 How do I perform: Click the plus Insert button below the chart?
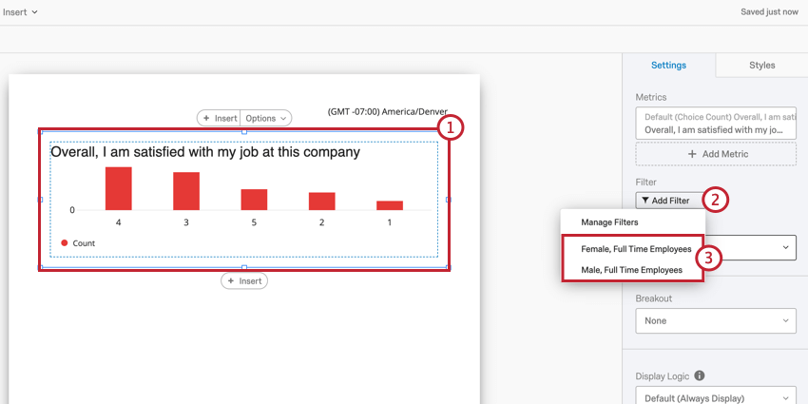(244, 280)
